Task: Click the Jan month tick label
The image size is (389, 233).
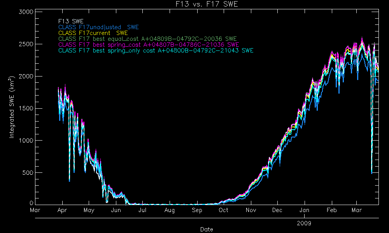Action: point(305,210)
